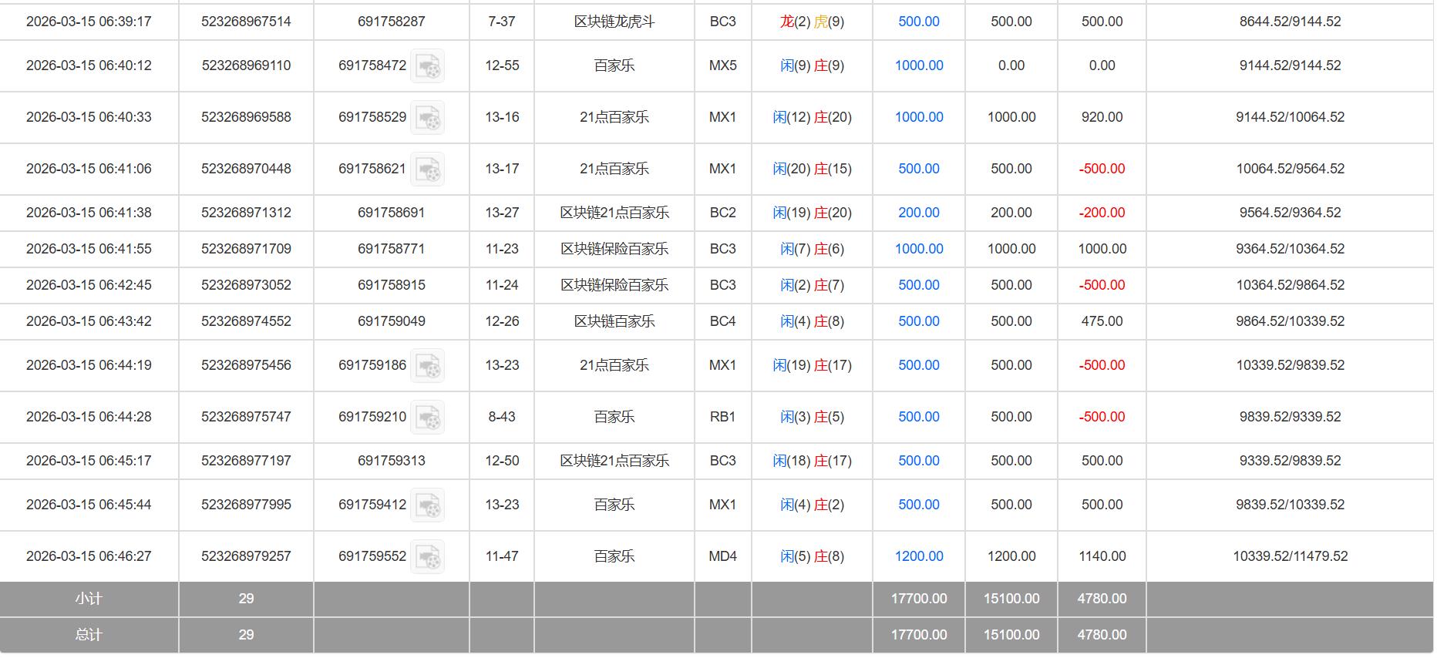This screenshot has width=1437, height=658.
Task: Select the 闲(12) 庄(20) result entry
Action: pos(812,117)
